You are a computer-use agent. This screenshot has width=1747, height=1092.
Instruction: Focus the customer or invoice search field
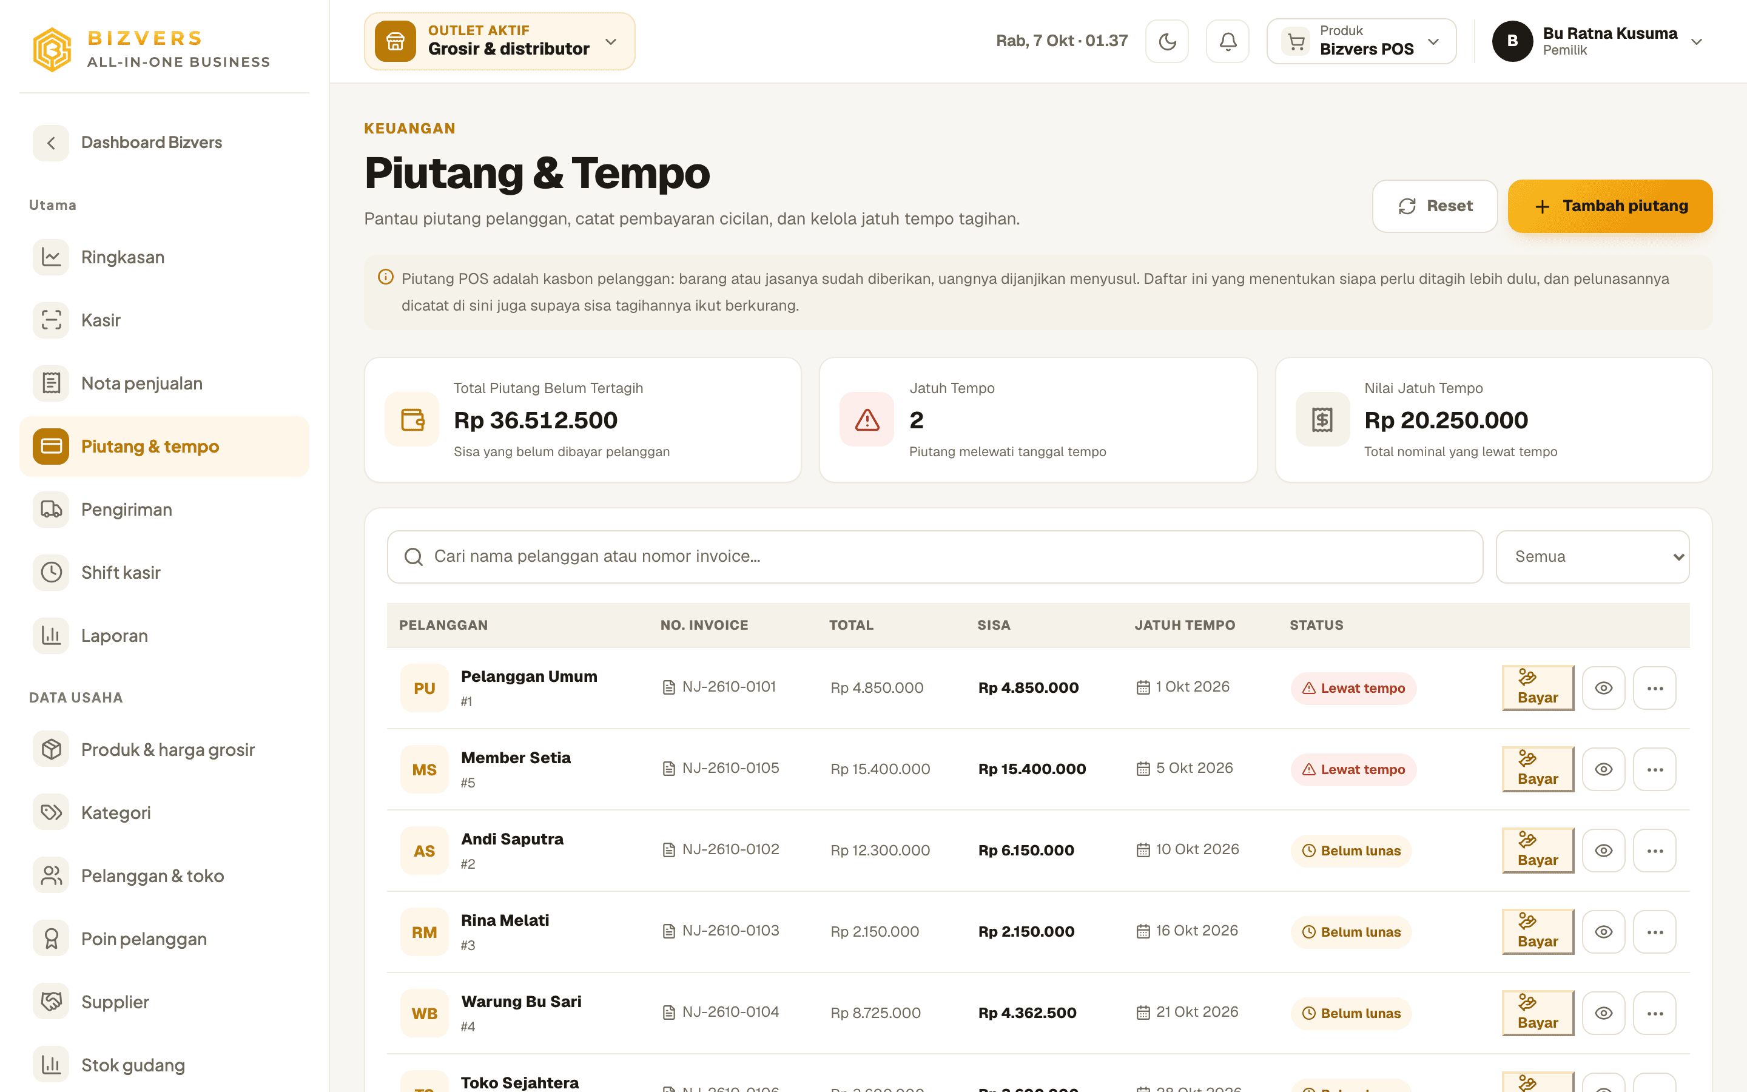click(935, 557)
